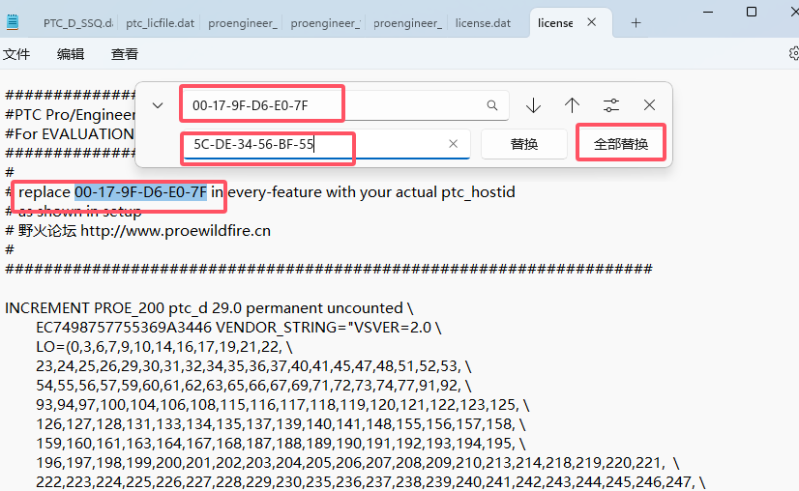The image size is (799, 491).
Task: Click the EC7498757755369A3446 VENDOR_STRING line
Action: (239, 328)
